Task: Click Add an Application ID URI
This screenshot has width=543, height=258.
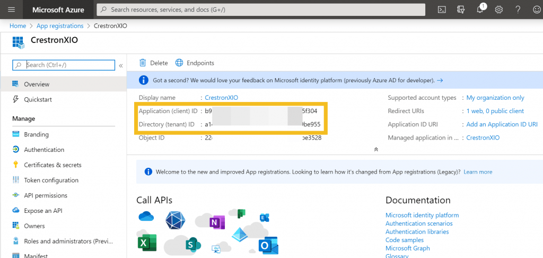Action: point(502,124)
